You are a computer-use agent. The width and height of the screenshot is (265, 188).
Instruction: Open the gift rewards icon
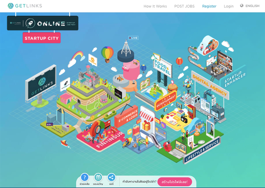(x=98, y=177)
